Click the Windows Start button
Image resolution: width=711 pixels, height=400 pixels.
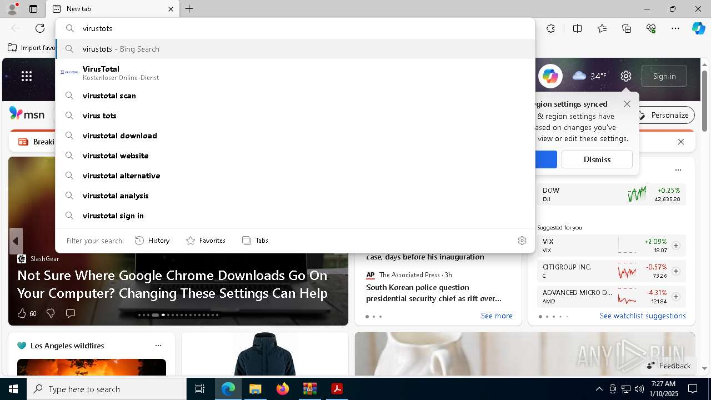point(13,389)
